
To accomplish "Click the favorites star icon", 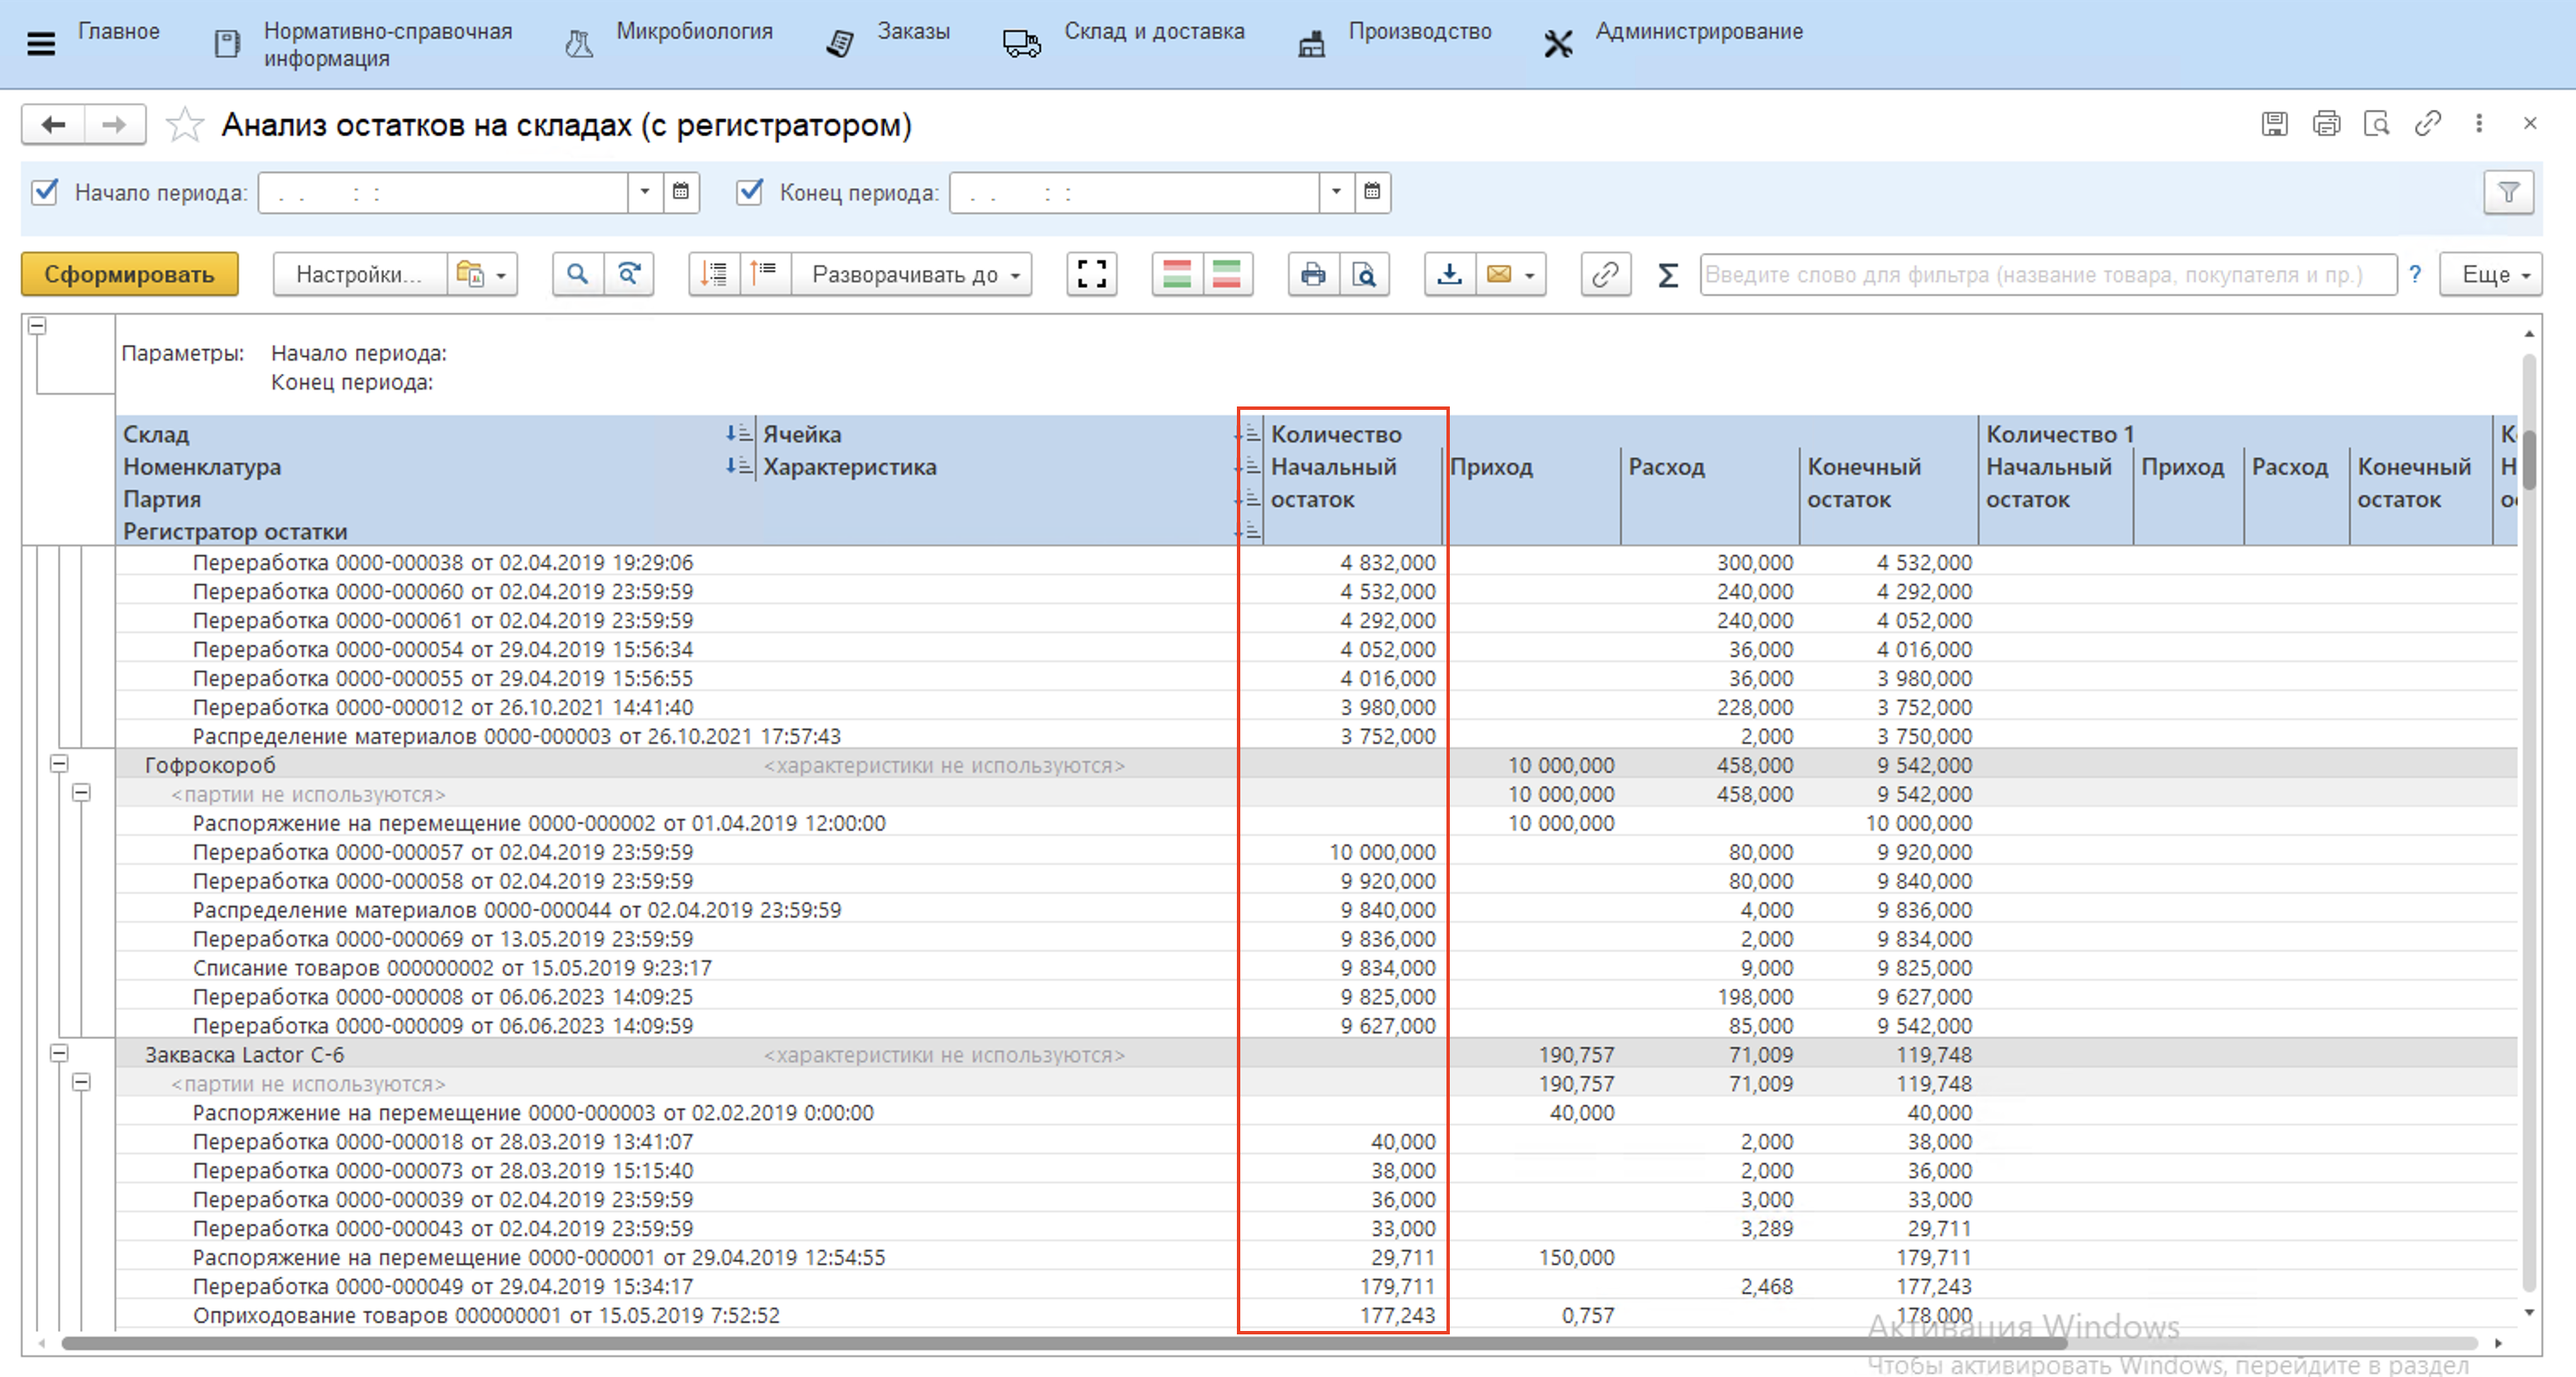I will click(x=185, y=126).
